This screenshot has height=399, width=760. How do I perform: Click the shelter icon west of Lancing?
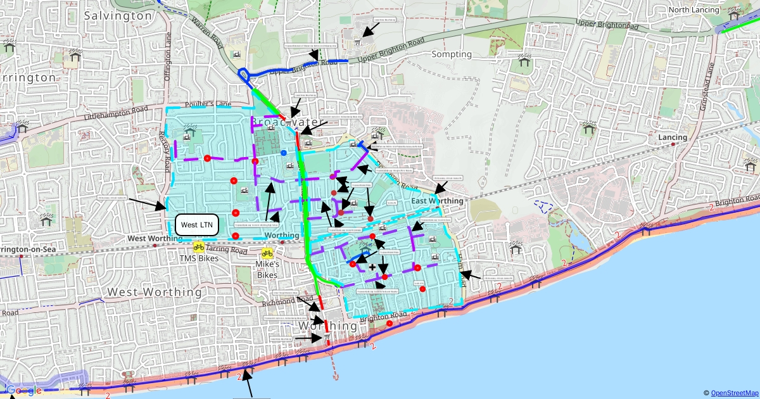(x=589, y=130)
